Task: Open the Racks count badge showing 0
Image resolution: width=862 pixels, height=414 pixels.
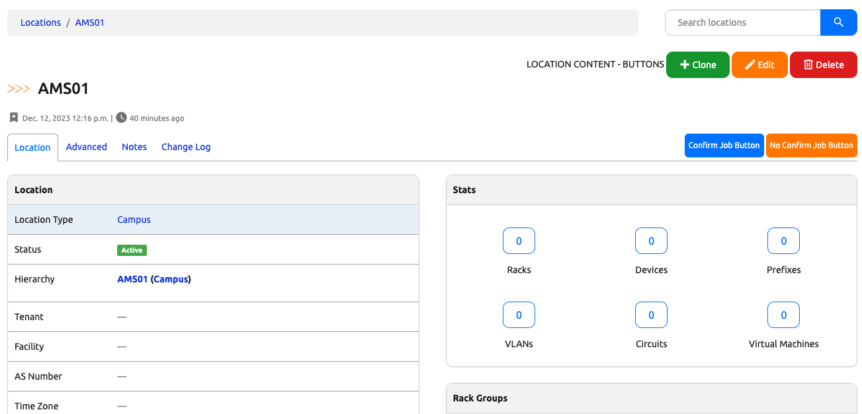Action: 519,241
